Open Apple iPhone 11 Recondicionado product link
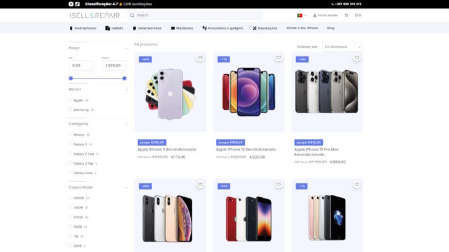Image resolution: width=449 pixels, height=252 pixels. 167,149
